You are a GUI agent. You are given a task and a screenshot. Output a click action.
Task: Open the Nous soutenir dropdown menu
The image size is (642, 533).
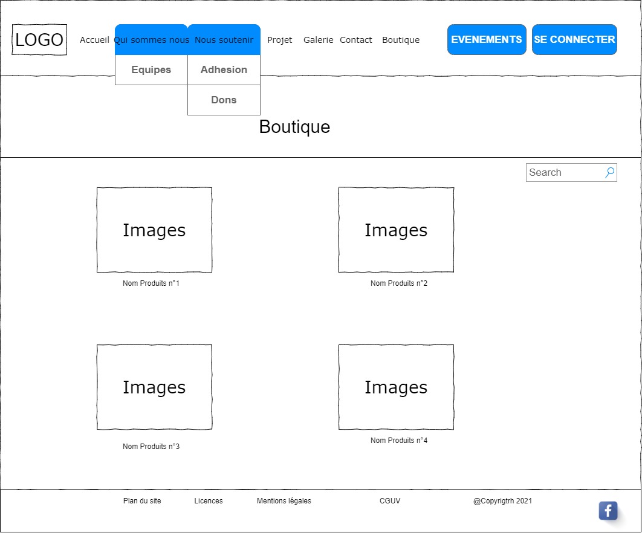pyautogui.click(x=224, y=40)
